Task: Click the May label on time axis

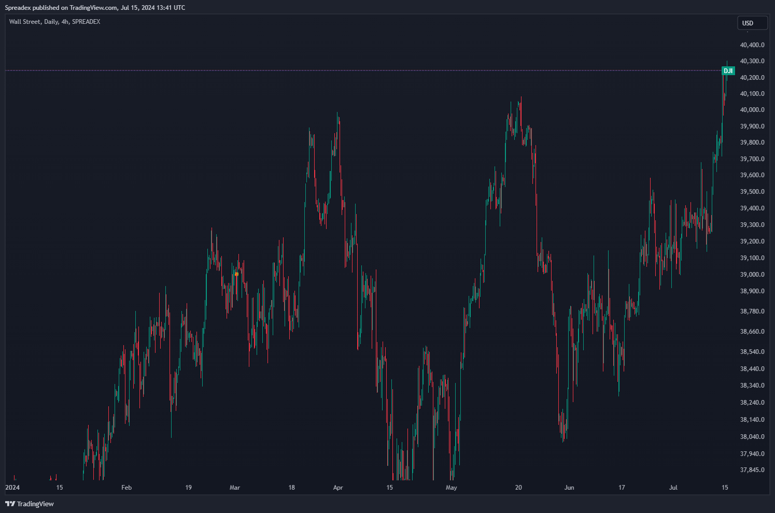Action: click(452, 488)
